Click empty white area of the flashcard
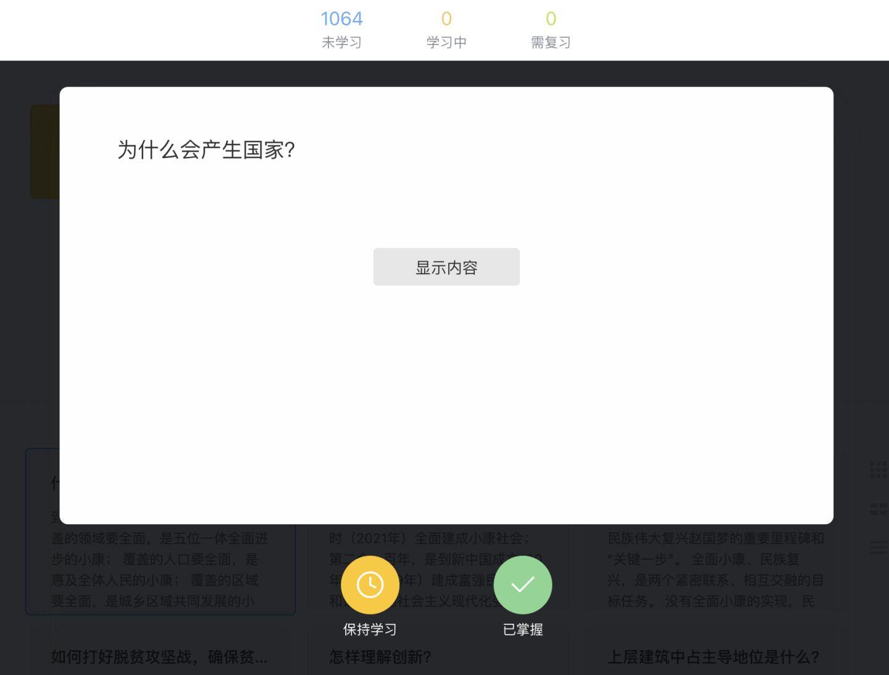The height and width of the screenshot is (675, 889). pyautogui.click(x=446, y=401)
